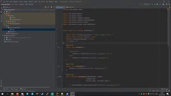Image resolution: width=171 pixels, height=96 pixels.
Task: Click the yellow warning indicator atop the editor
Action: (168, 9)
